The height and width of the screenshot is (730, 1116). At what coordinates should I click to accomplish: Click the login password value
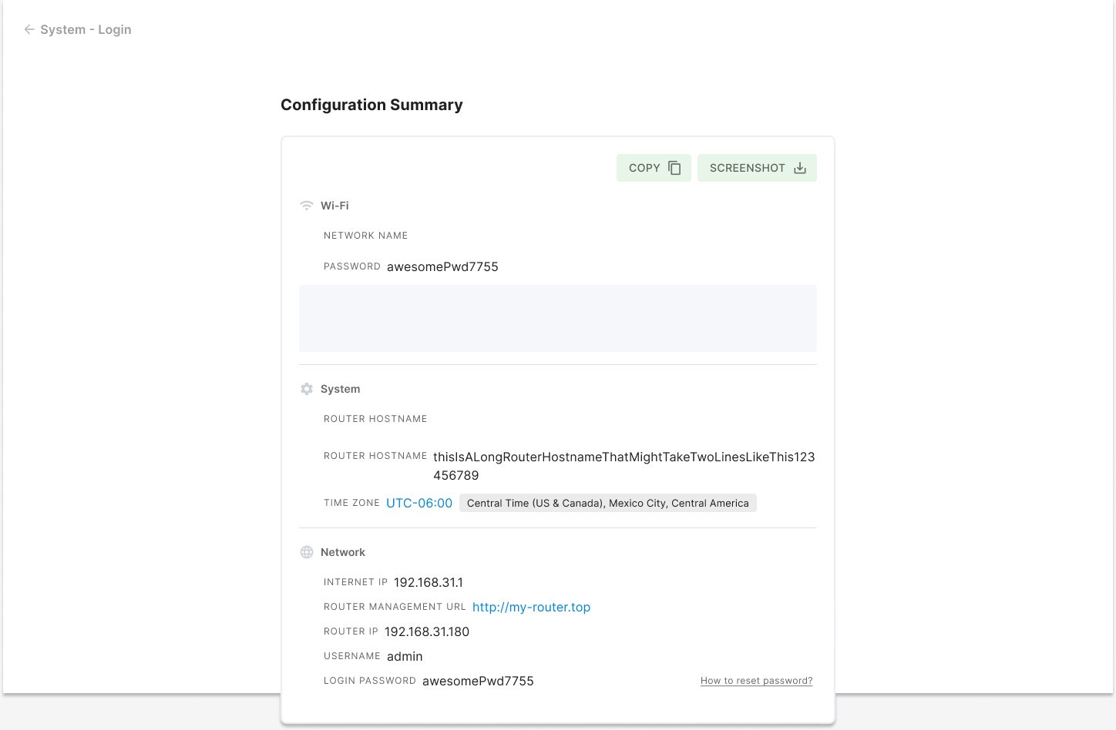click(478, 681)
